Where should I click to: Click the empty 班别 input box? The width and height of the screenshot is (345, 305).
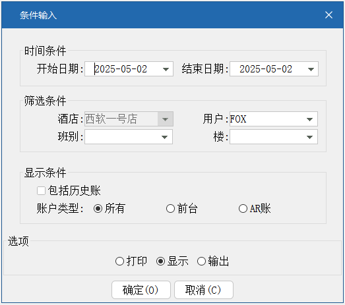click(121, 137)
